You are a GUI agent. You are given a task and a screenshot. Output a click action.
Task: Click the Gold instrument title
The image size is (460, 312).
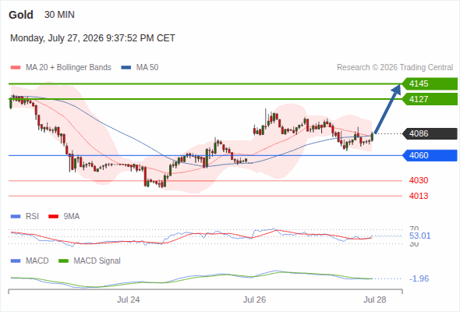tap(21, 15)
